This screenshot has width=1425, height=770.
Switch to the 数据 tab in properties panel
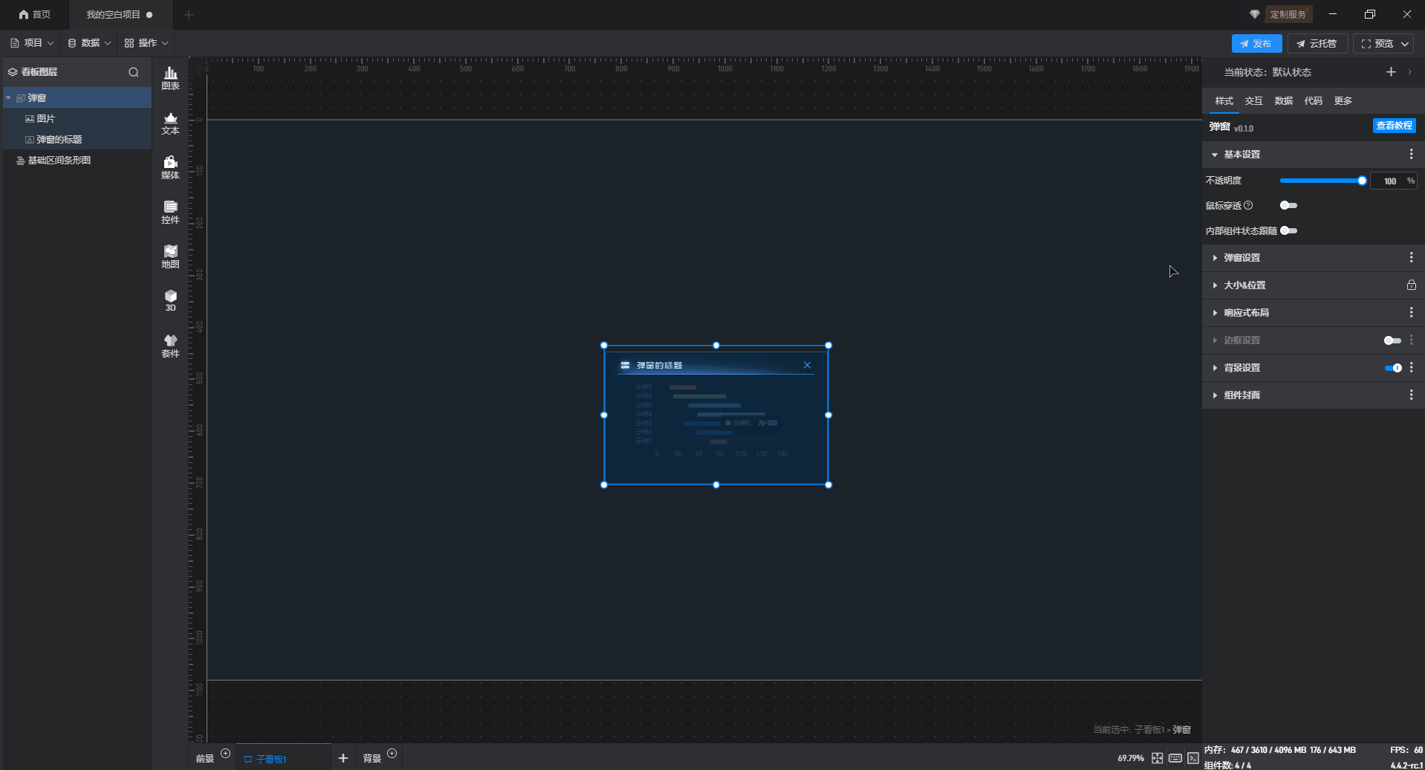1283,101
